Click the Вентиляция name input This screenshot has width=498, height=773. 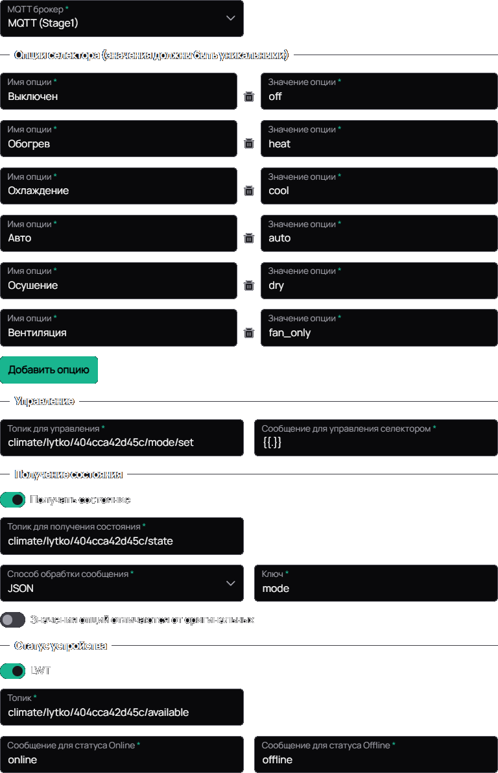[119, 328]
